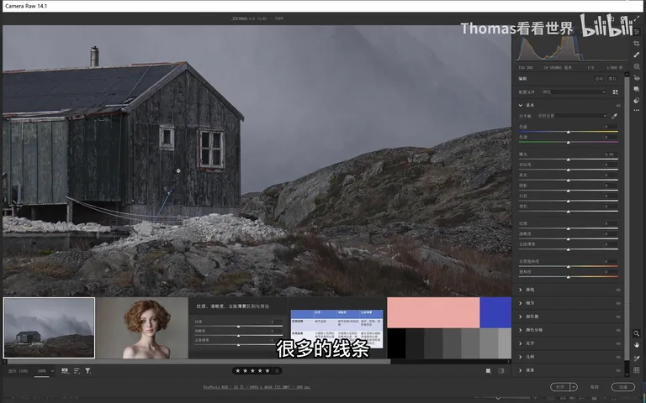The image size is (646, 403).
Task: Select the house landscape filmstrip thumbnail
Action: pos(49,327)
